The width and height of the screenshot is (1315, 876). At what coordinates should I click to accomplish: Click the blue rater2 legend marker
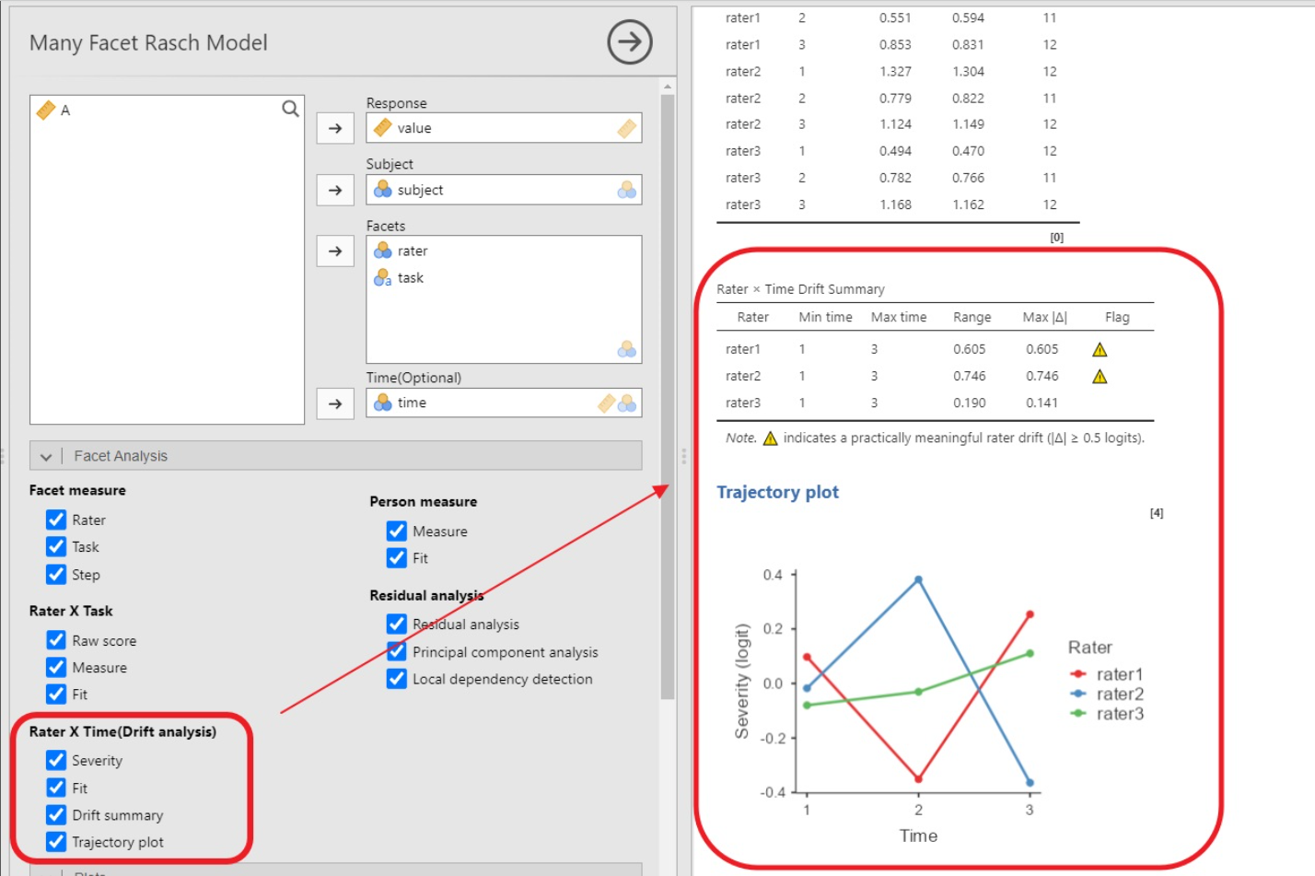click(1078, 694)
